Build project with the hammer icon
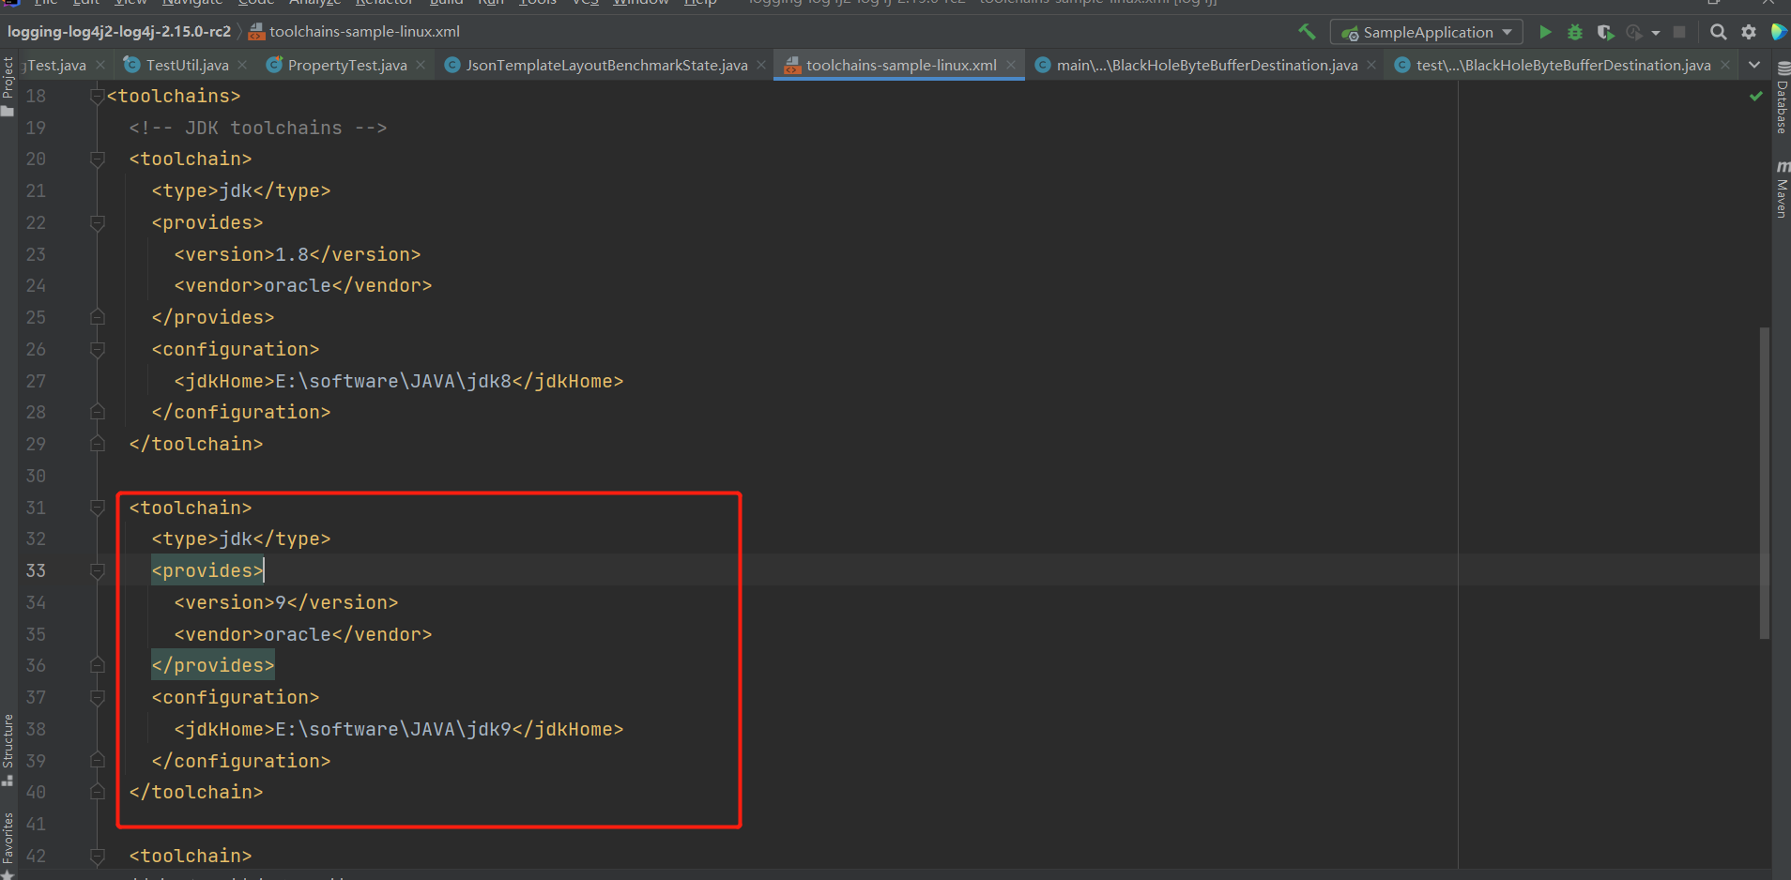The width and height of the screenshot is (1791, 880). pyautogui.click(x=1307, y=32)
